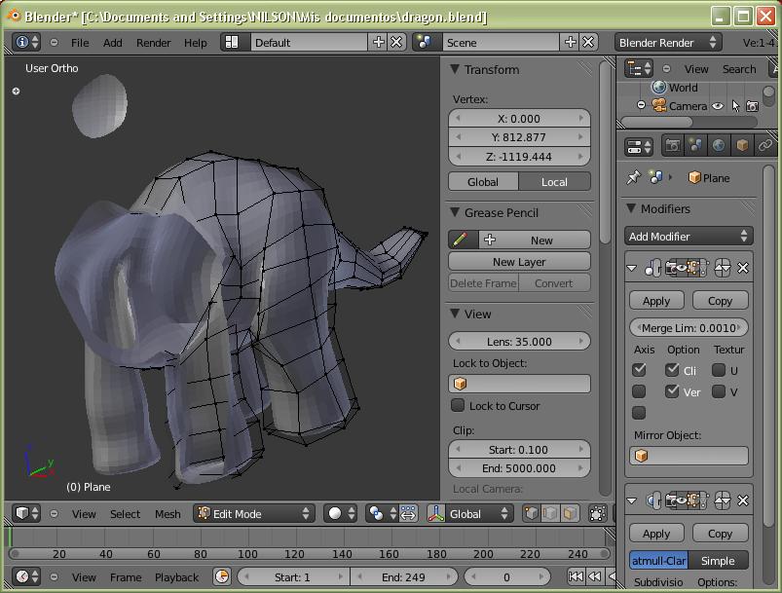This screenshot has height=593, width=782.
Task: Open the World properties tab icon
Action: [719, 145]
